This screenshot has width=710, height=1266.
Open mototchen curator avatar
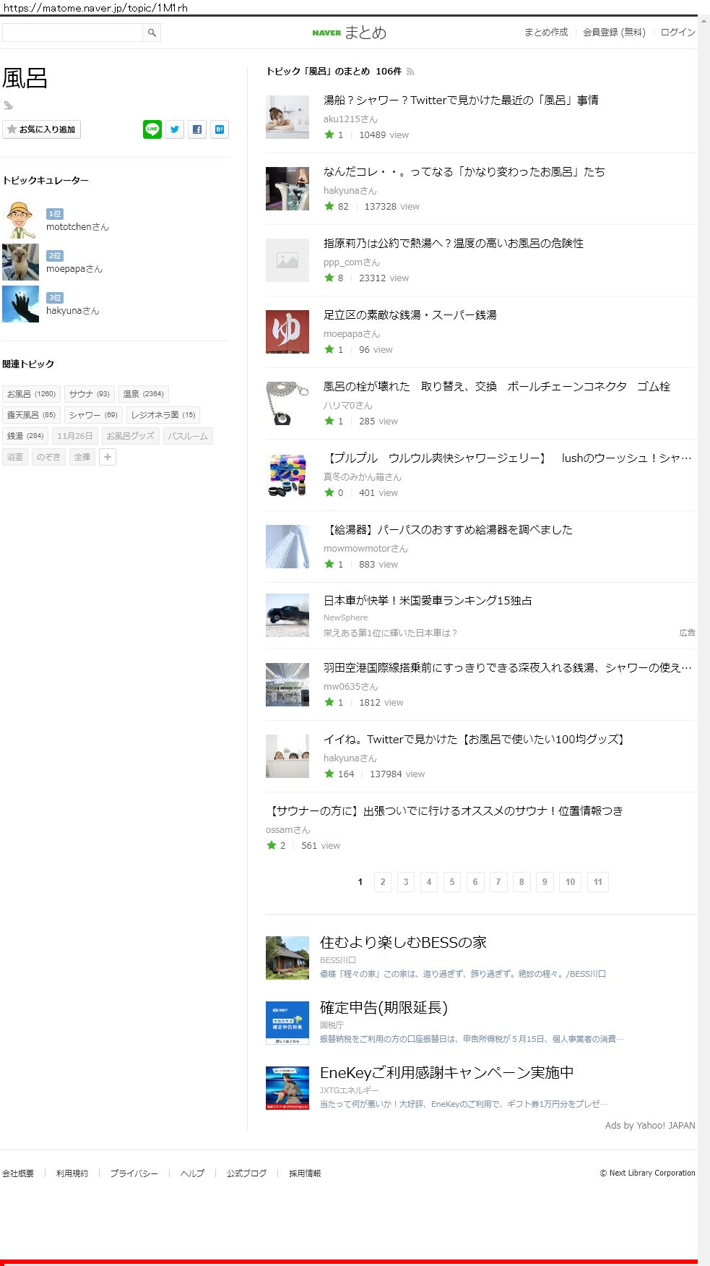(20, 220)
